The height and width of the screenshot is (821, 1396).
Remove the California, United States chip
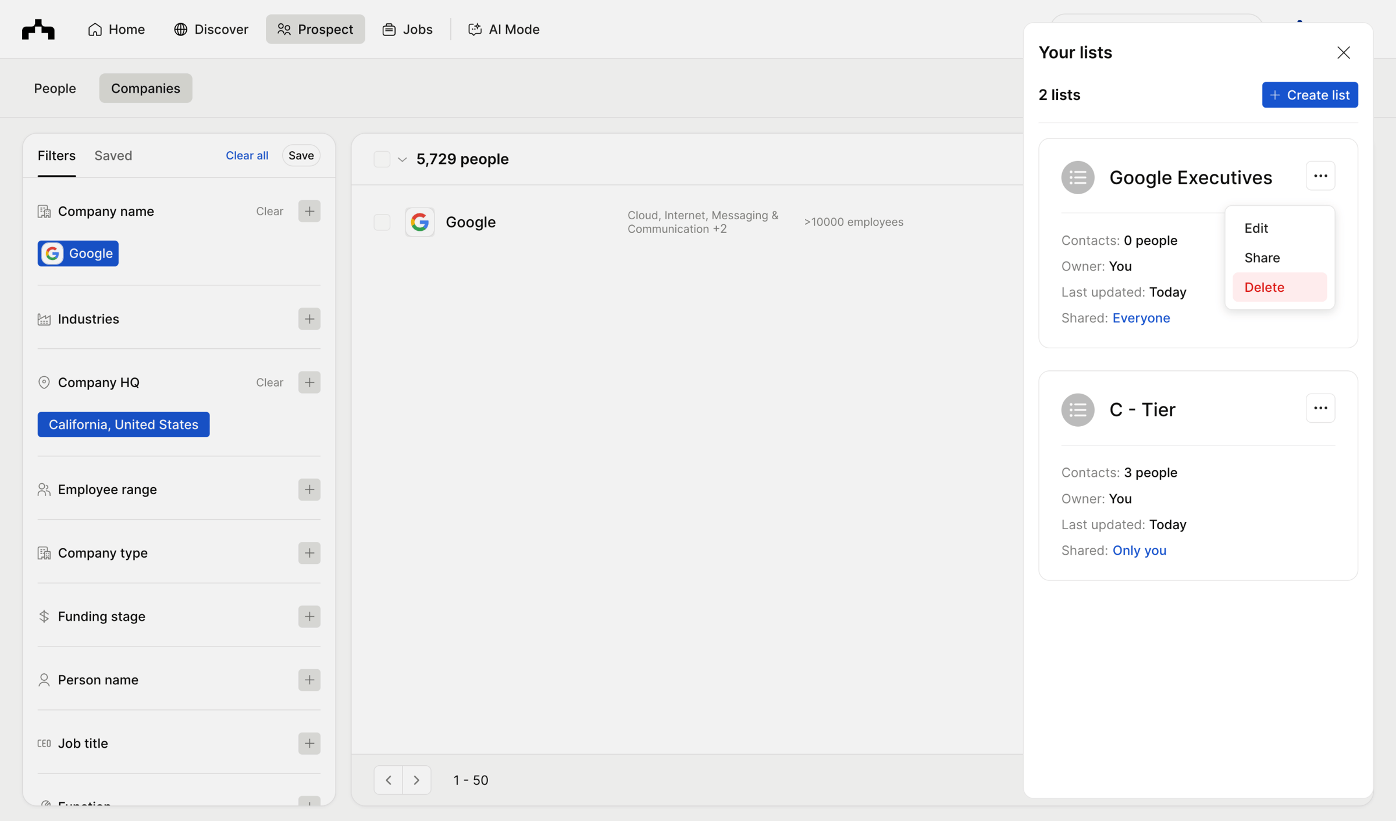pos(123,424)
